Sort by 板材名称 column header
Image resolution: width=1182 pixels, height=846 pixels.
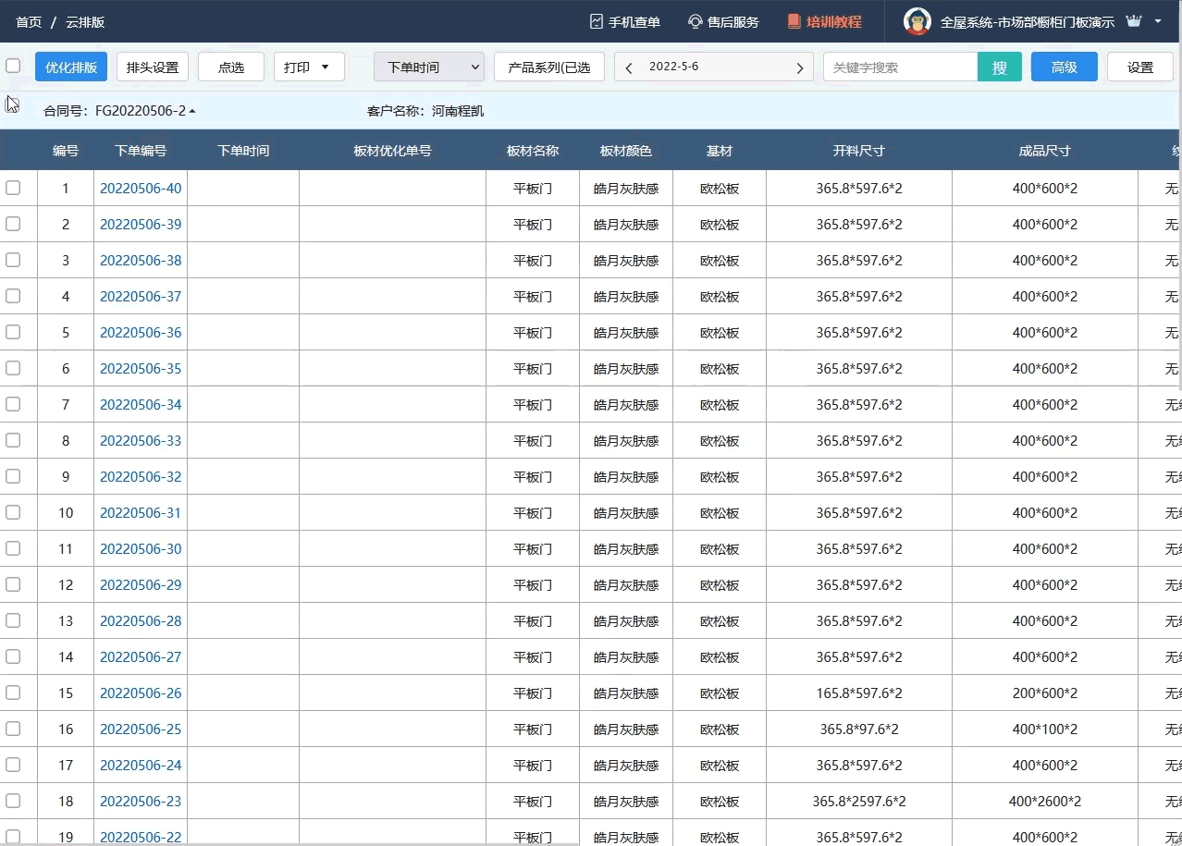pyautogui.click(x=533, y=151)
